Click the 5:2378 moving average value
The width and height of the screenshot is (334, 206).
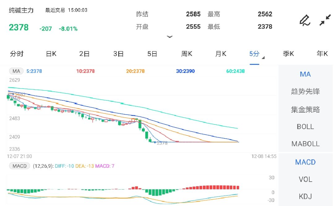[x=34, y=71]
